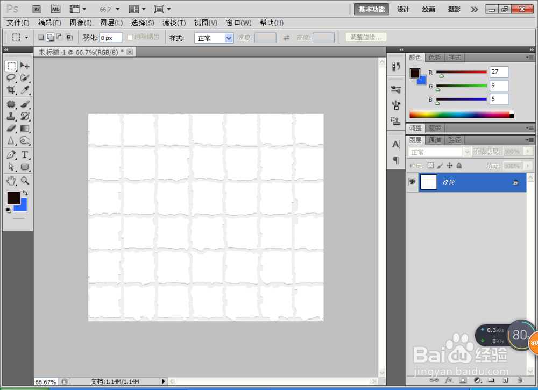Switch to the 摄影 workspace
This screenshot has width=538, height=390.
454,9
